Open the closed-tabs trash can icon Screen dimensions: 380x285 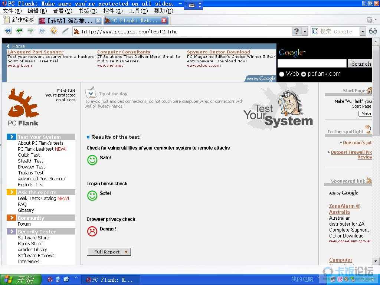tap(370, 20)
